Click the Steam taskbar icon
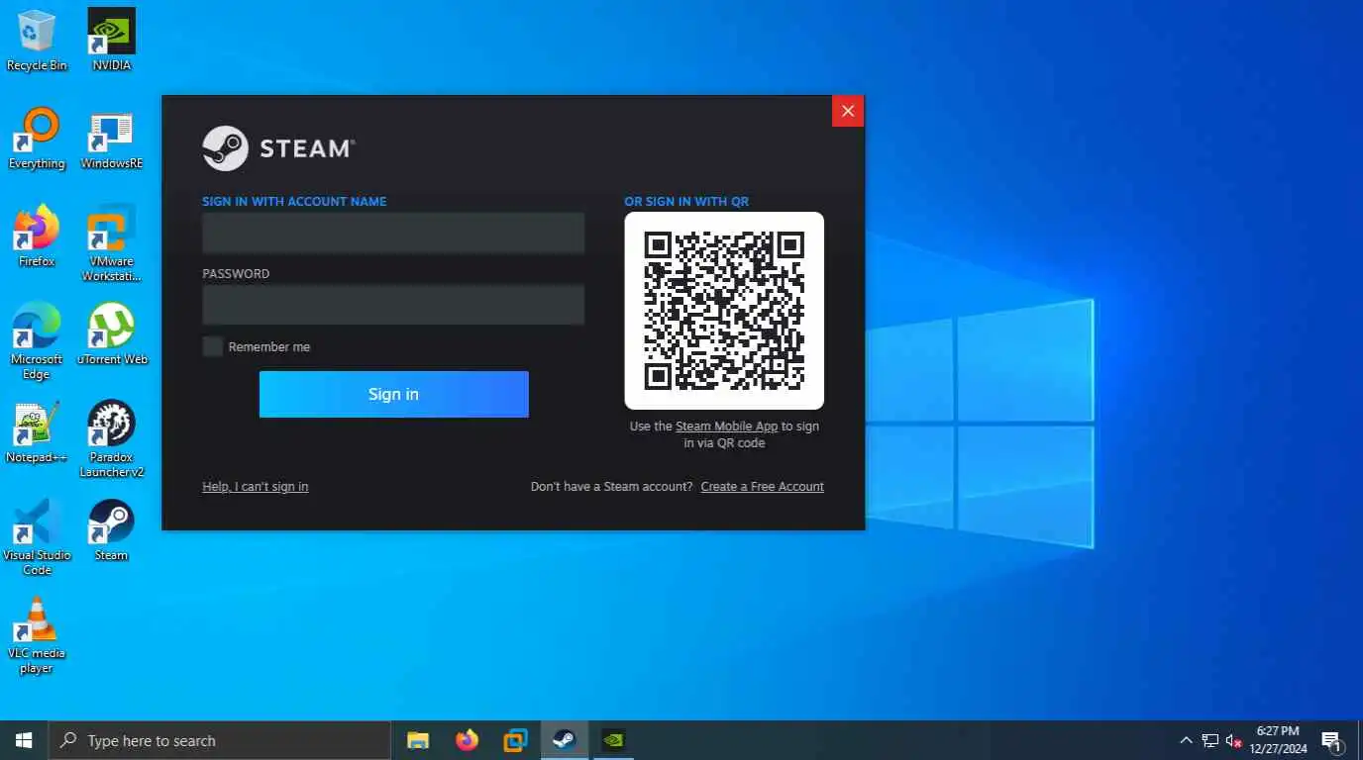1363x760 pixels. (564, 740)
